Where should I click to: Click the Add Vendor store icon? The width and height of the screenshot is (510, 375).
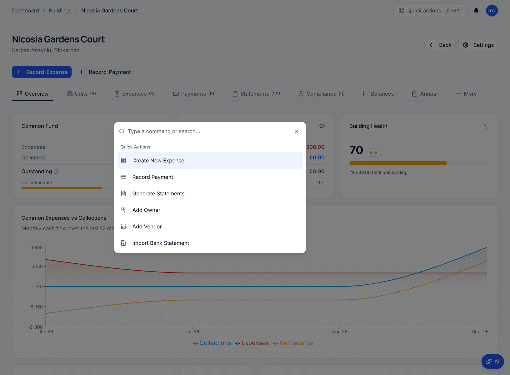coord(123,227)
